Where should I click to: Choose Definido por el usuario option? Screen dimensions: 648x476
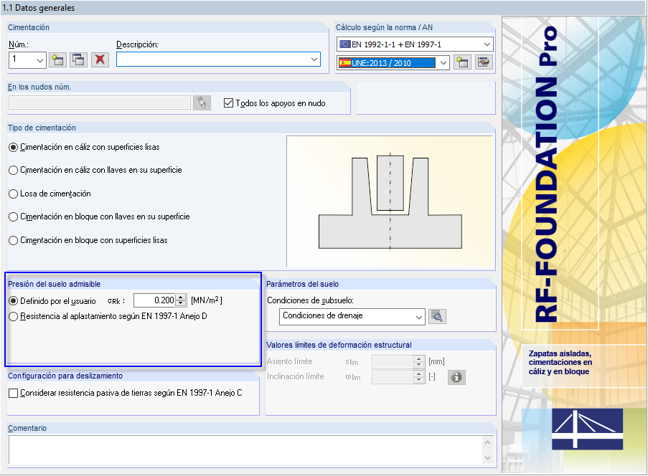tap(13, 301)
